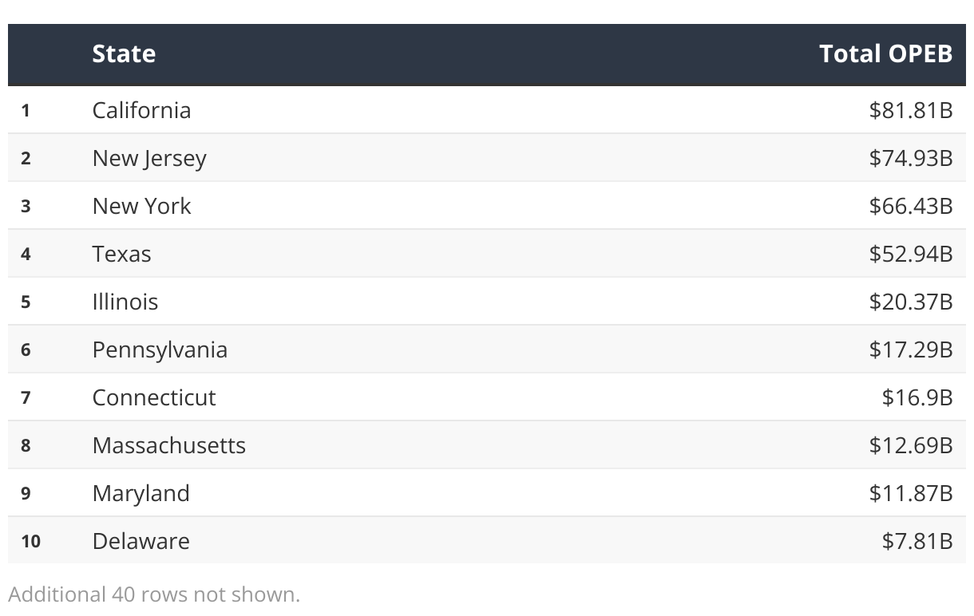The width and height of the screenshot is (974, 616).
Task: Click the Maryland row label
Action: pos(141,493)
